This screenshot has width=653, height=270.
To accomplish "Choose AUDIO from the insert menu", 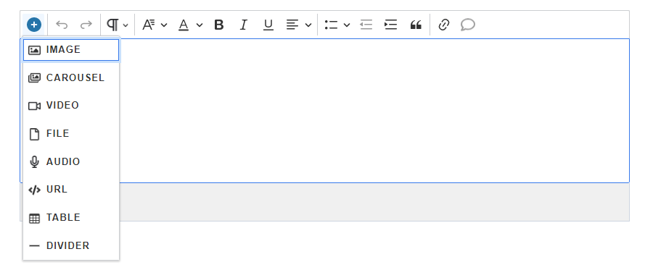I will [71, 161].
